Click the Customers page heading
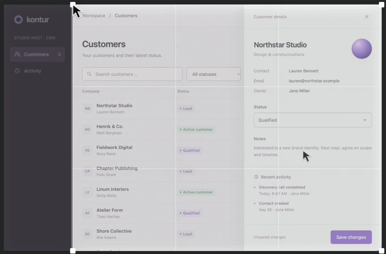386x254 pixels. click(x=104, y=44)
